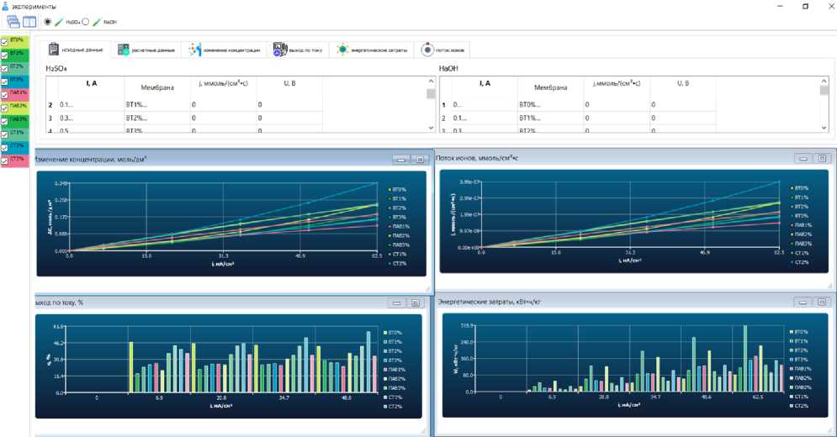
Task: Open the исходные данные clipboard tab
Action: pos(76,50)
